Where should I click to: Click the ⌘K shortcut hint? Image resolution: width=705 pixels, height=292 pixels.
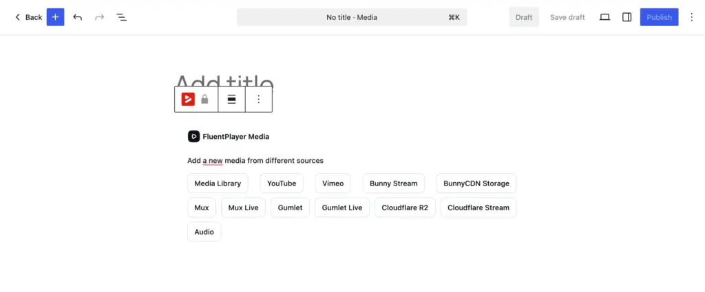454,17
